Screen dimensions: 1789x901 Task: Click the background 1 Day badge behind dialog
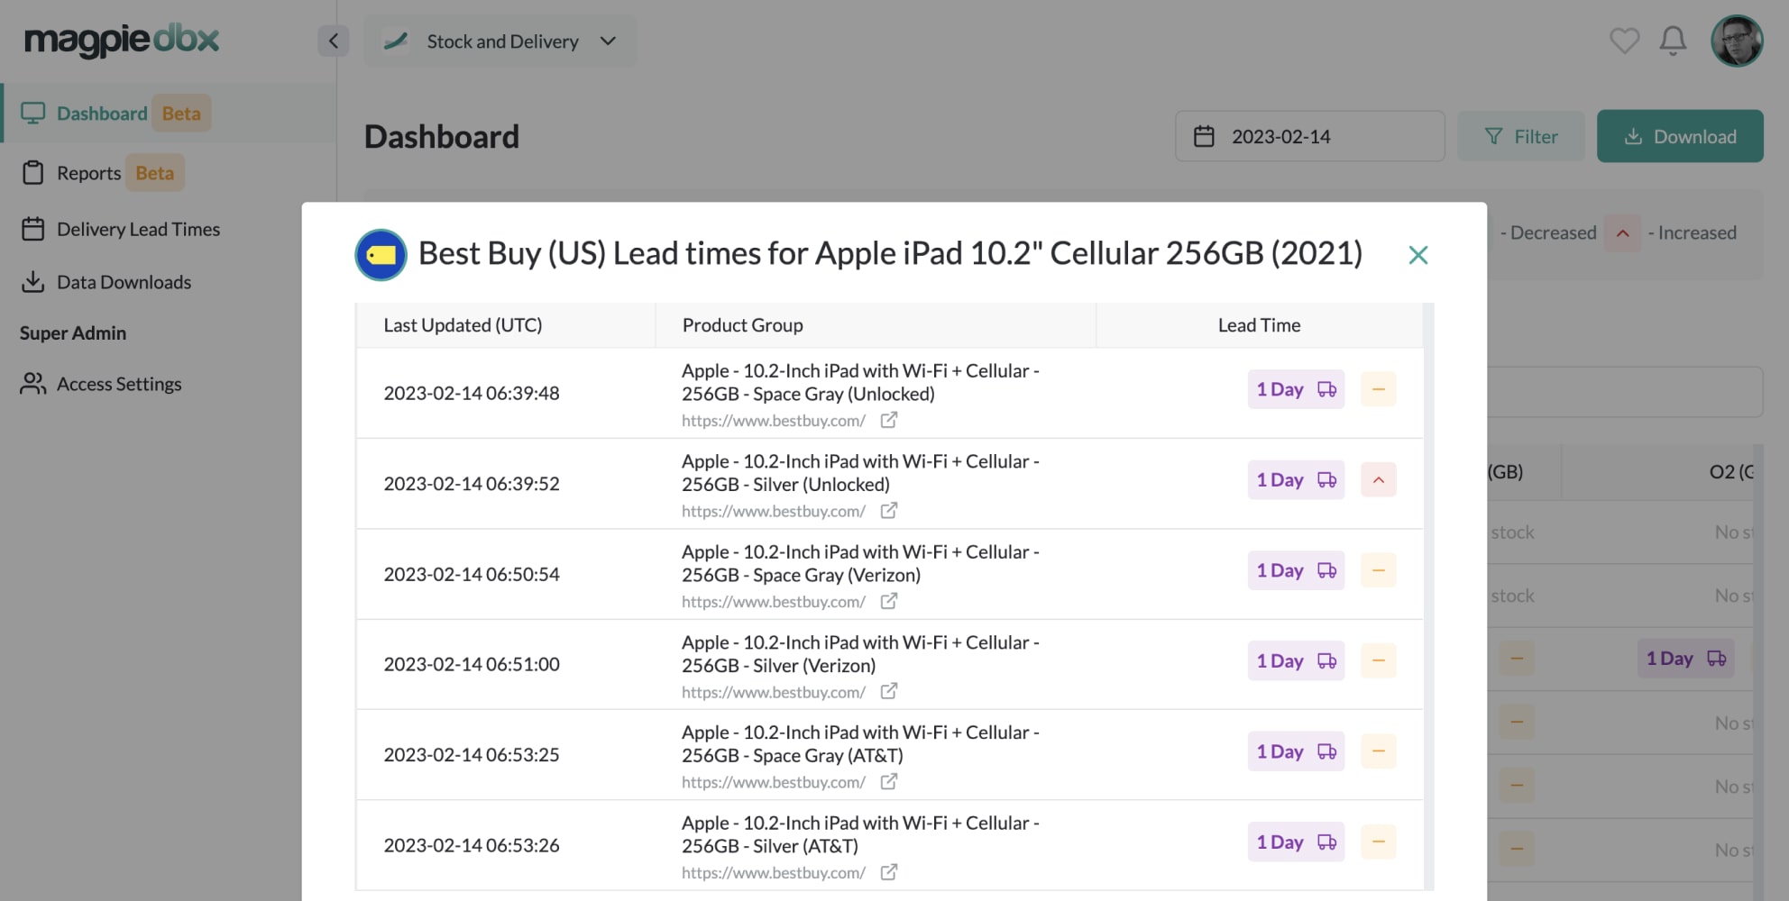(x=1685, y=659)
